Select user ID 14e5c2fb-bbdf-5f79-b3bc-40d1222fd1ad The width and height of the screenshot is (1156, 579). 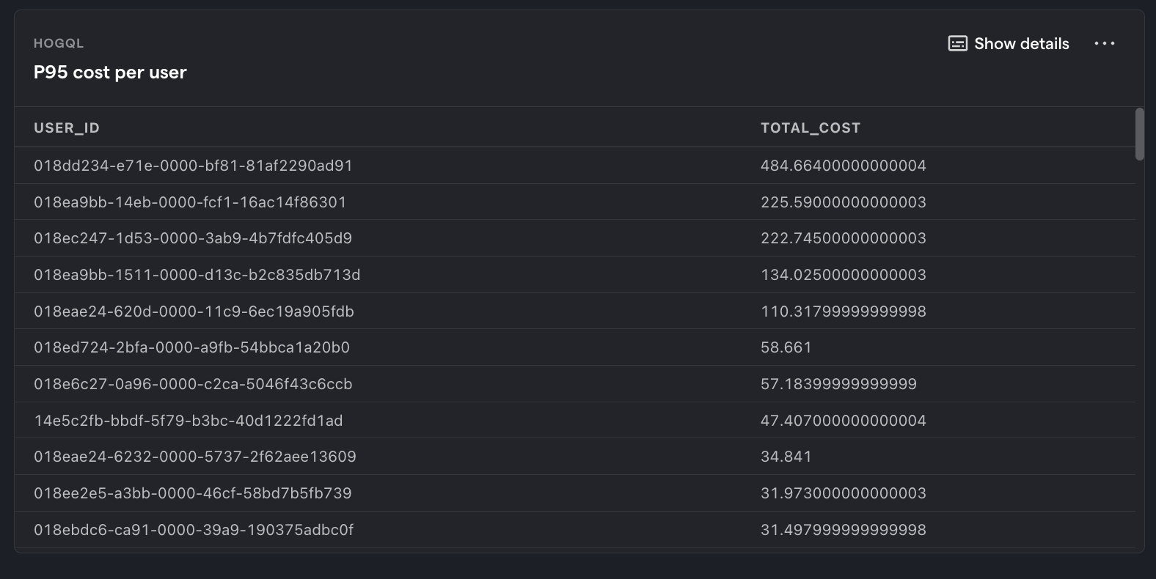(188, 421)
